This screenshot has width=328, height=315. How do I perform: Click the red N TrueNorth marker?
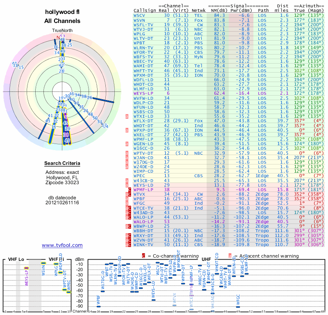tap(58, 37)
